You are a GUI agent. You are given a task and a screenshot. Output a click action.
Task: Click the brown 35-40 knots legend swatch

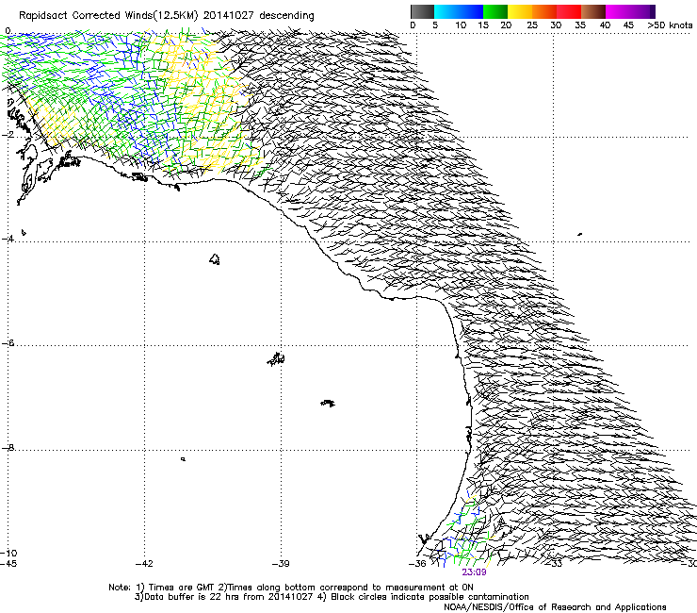point(593,11)
